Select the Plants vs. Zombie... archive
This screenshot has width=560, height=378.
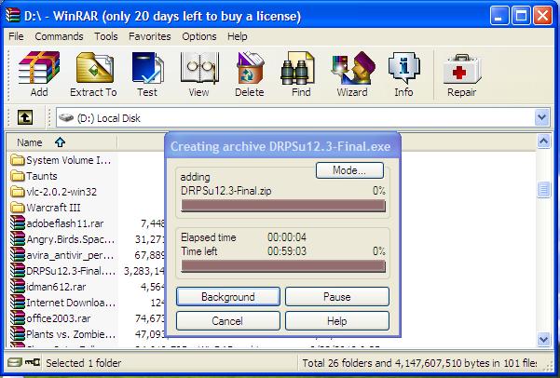point(62,333)
